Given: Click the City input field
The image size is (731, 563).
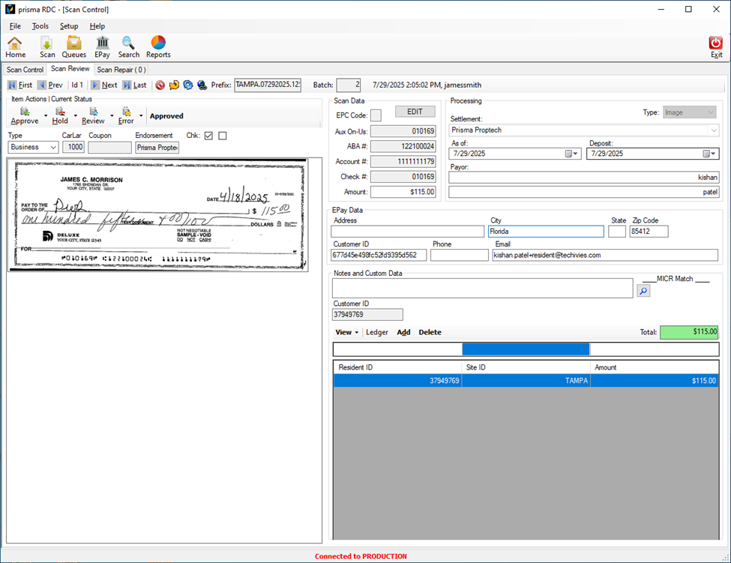Looking at the screenshot, I should (545, 232).
